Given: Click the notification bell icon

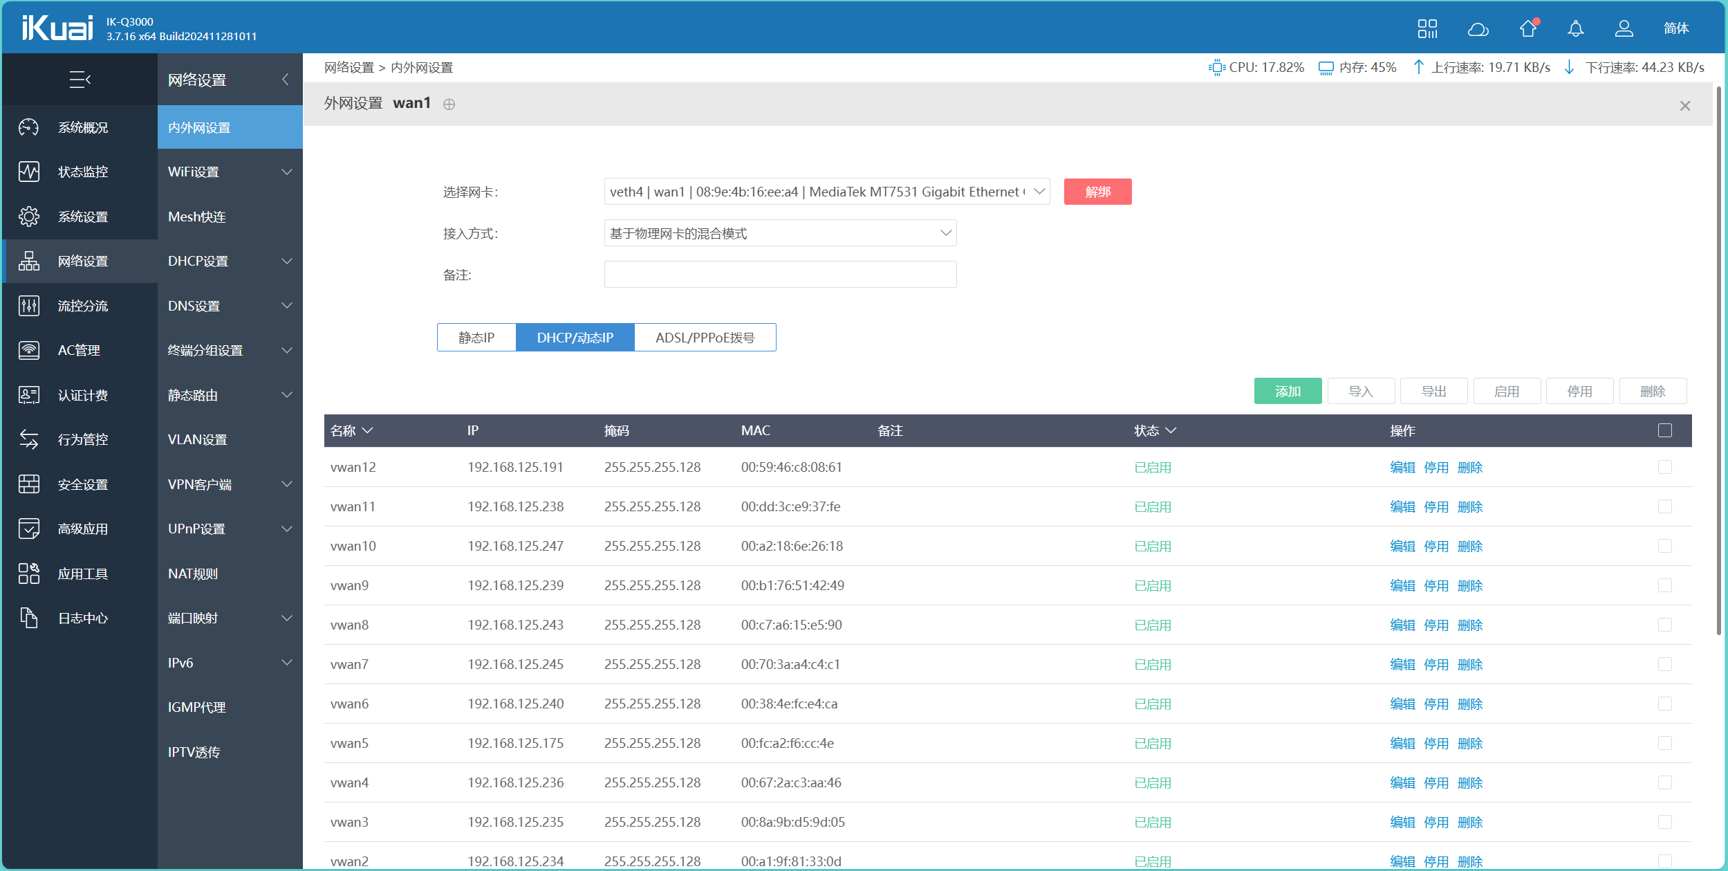Looking at the screenshot, I should click(1575, 29).
